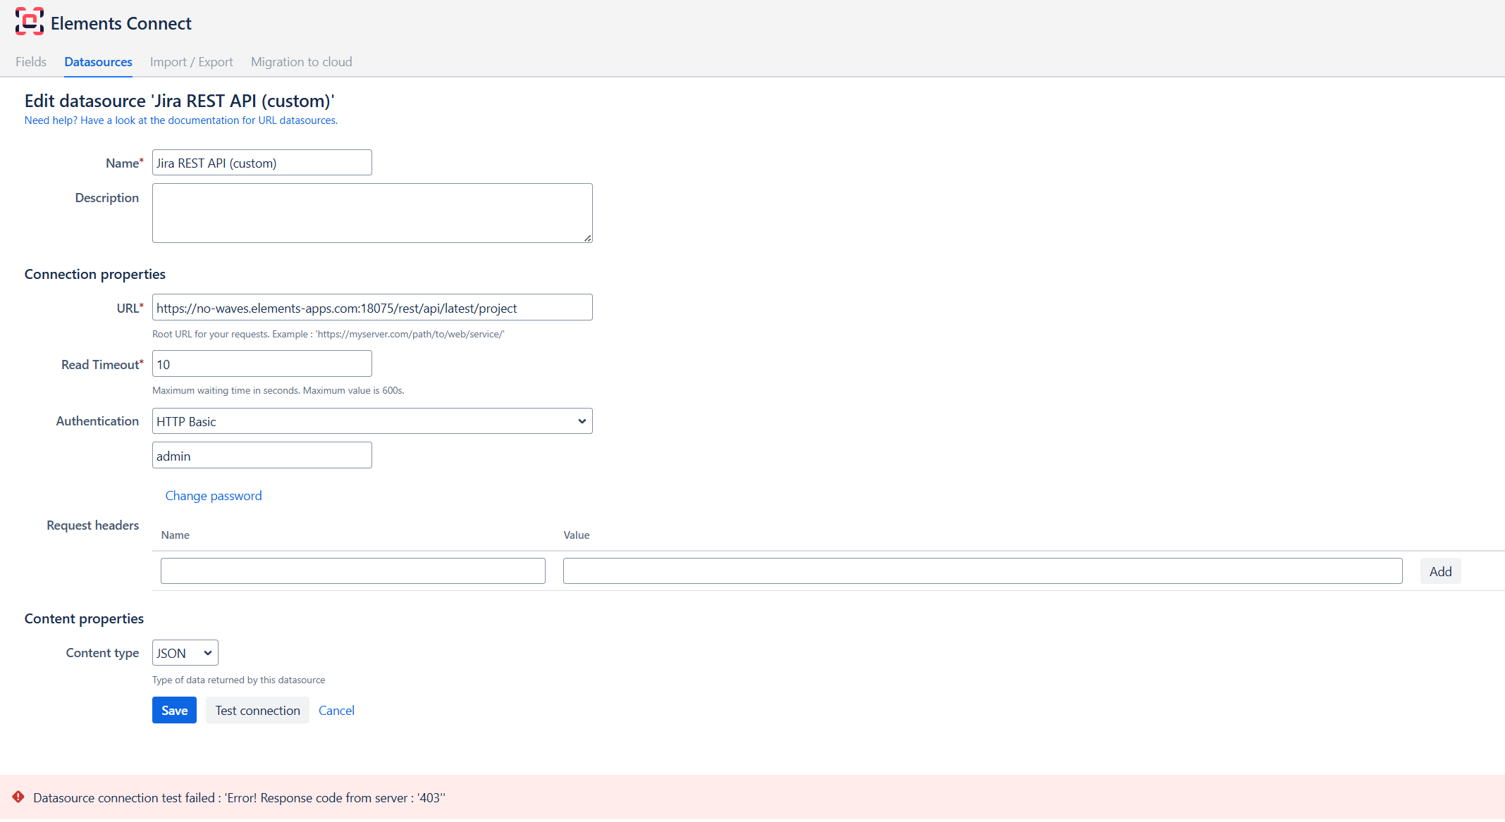Open the Content type JSON dropdown
This screenshot has width=1505, height=822.
(185, 653)
